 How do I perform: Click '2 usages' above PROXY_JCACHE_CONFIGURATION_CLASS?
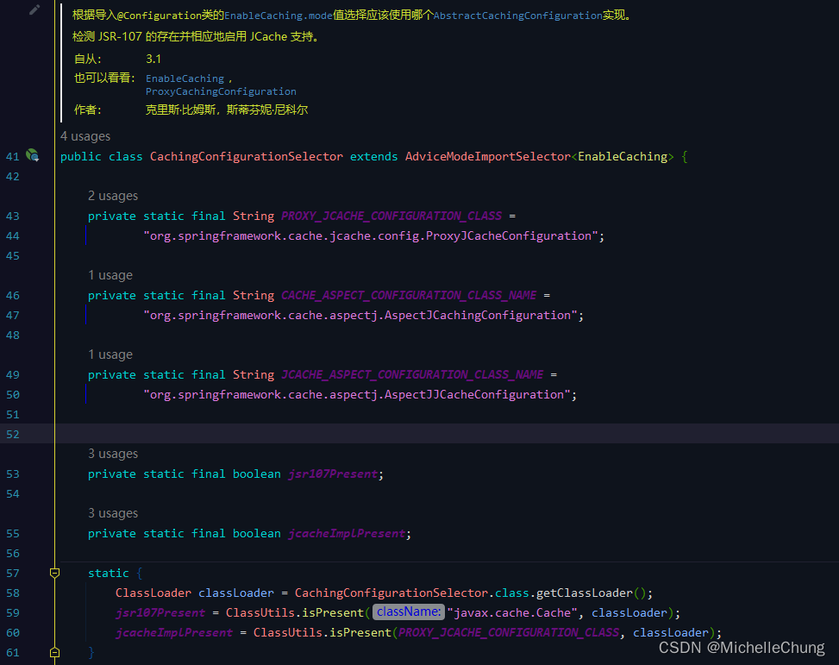112,195
